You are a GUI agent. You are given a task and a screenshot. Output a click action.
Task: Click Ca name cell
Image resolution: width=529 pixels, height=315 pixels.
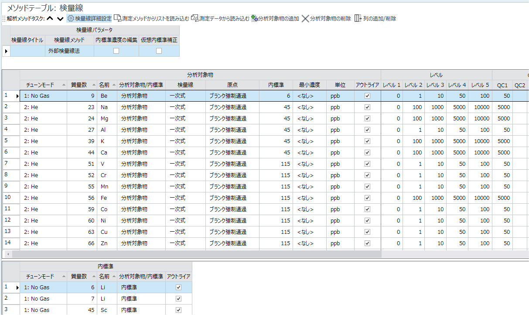(107, 153)
